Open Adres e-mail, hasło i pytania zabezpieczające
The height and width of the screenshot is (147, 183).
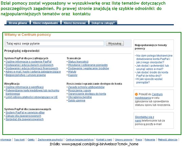coord(33,72)
